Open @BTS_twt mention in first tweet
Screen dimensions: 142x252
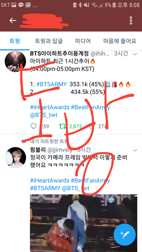pyautogui.click(x=43, y=115)
